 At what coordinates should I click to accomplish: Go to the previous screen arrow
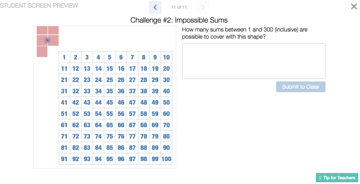(x=155, y=7)
